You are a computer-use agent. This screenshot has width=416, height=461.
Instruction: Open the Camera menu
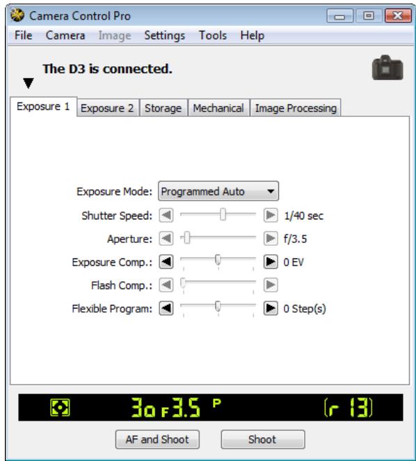[x=65, y=36]
